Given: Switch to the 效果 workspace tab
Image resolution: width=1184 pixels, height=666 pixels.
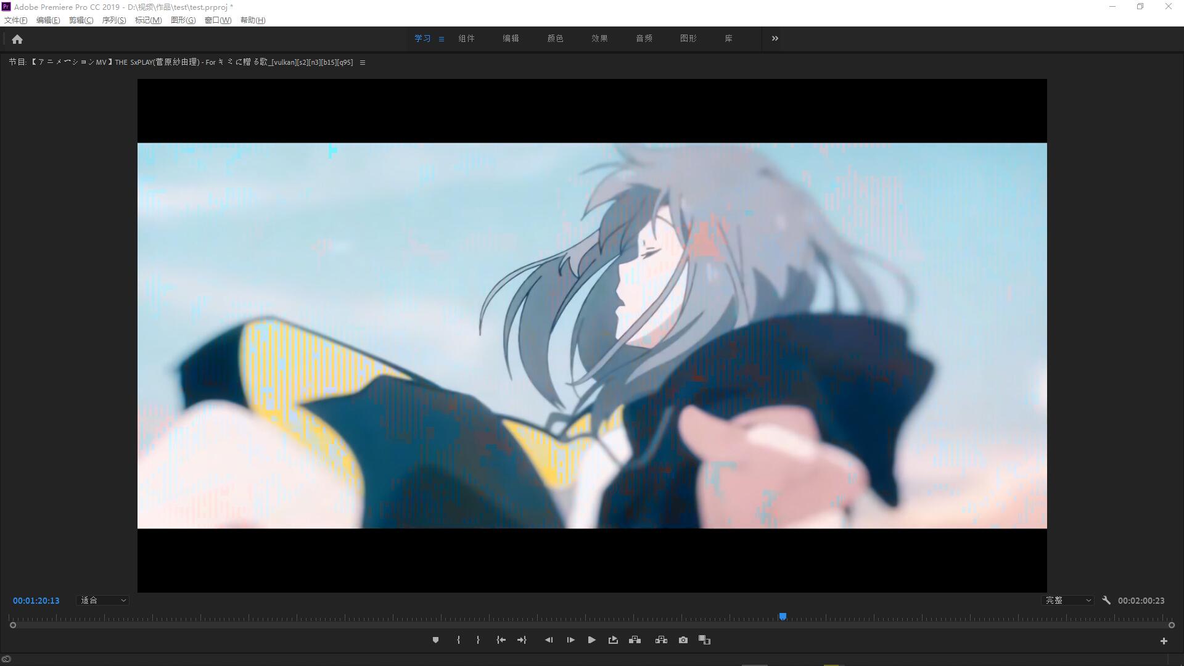Looking at the screenshot, I should pos(599,38).
